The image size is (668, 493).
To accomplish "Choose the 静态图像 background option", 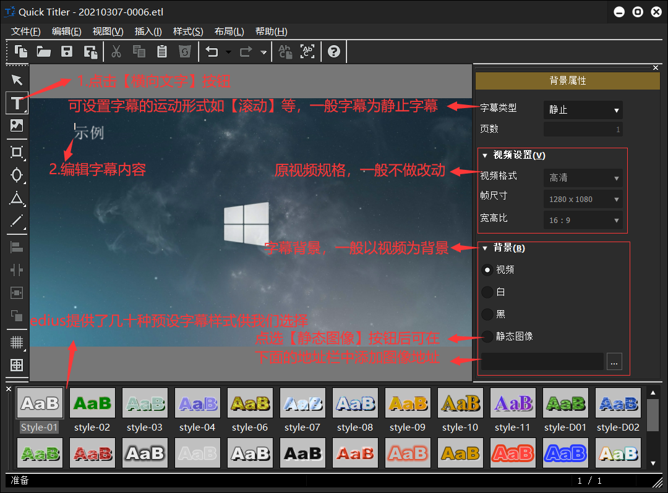I will click(x=487, y=337).
